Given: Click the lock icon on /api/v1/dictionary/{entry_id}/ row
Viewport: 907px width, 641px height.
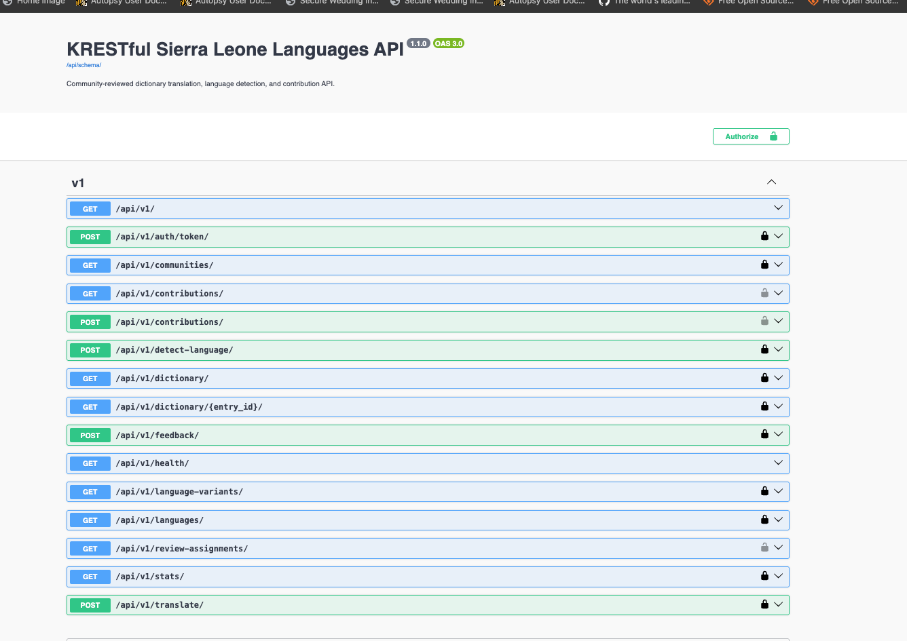Looking at the screenshot, I should click(x=764, y=406).
